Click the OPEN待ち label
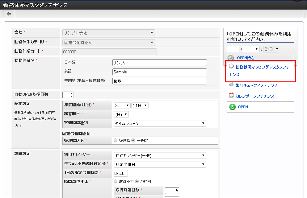The height and width of the screenshot is (198, 307). 246,58
